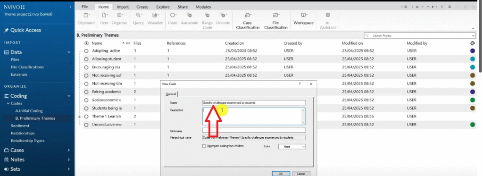Image resolution: width=483 pixels, height=176 pixels.
Task: Collapse the ribbon with the up chevron
Action: [473, 29]
